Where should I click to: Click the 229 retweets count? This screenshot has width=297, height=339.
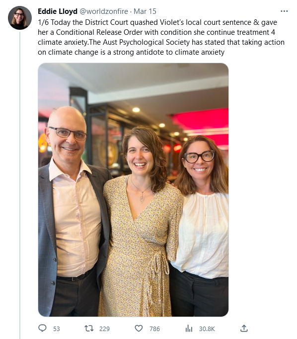[x=104, y=329]
